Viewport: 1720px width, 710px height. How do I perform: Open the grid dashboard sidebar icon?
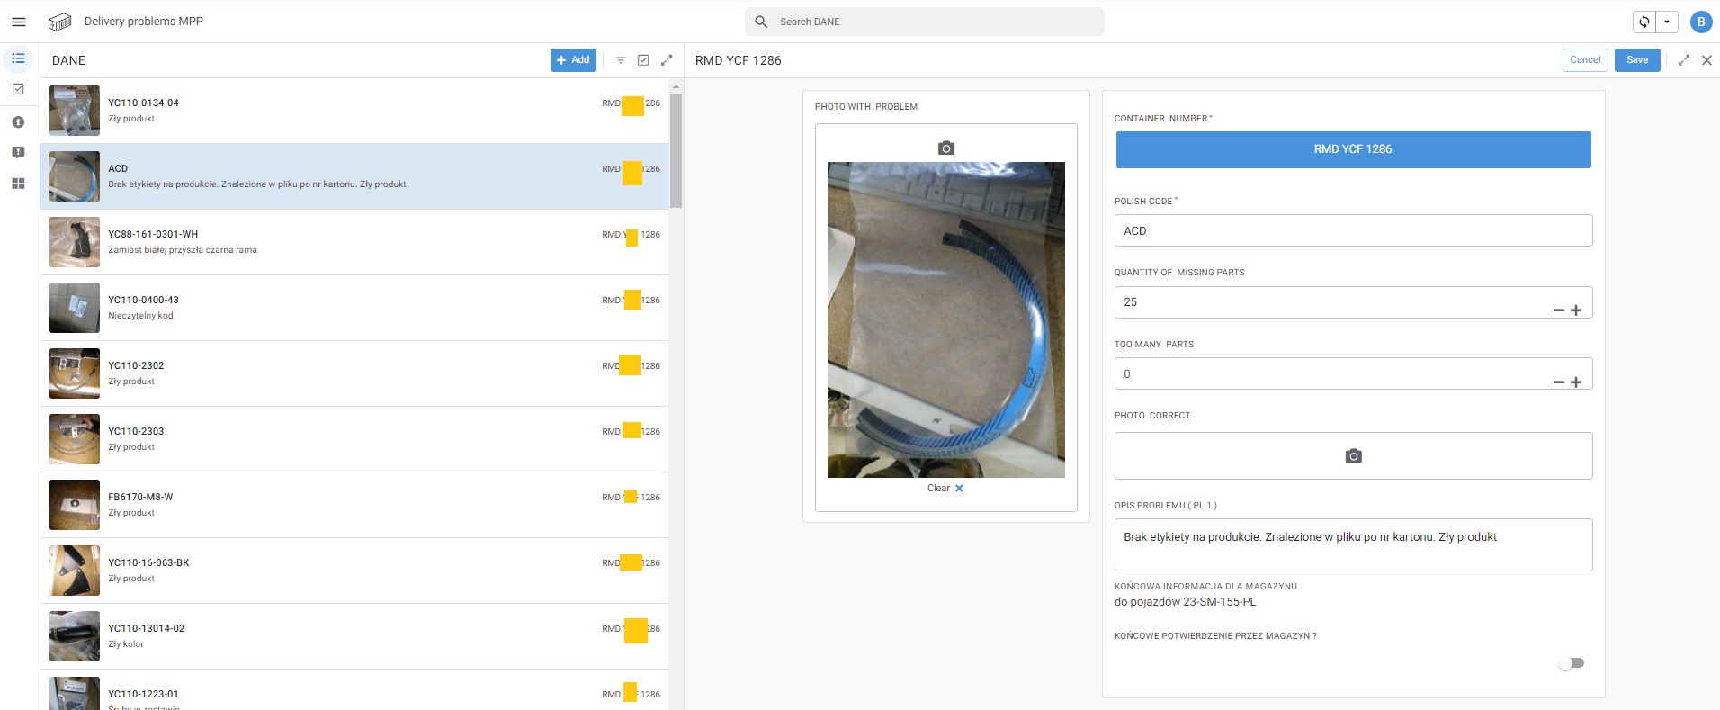pos(18,184)
